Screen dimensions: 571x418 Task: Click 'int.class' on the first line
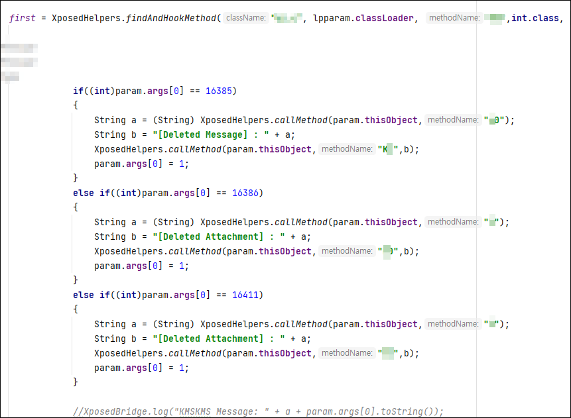(x=535, y=18)
